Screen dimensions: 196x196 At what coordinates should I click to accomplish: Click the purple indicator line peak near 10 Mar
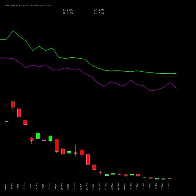[131, 80]
